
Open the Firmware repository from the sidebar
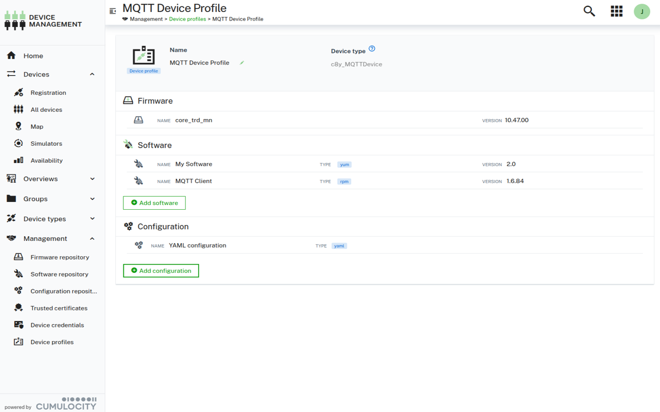pyautogui.click(x=60, y=257)
